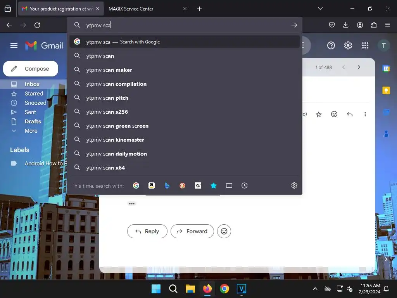Open Google Calendar side panel
This screenshot has height=298, width=397.
coord(386,68)
